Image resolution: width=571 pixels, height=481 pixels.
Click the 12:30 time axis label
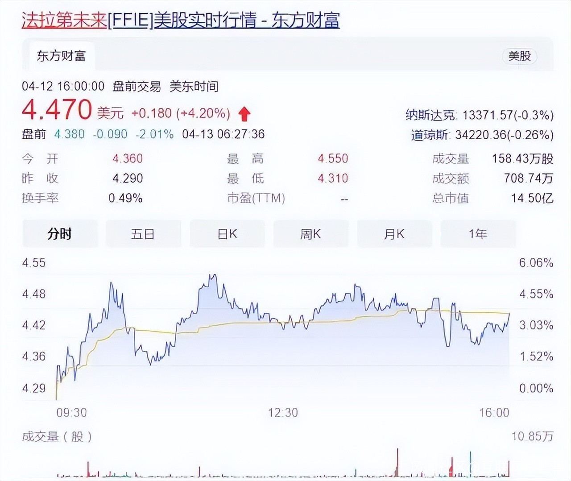283,412
